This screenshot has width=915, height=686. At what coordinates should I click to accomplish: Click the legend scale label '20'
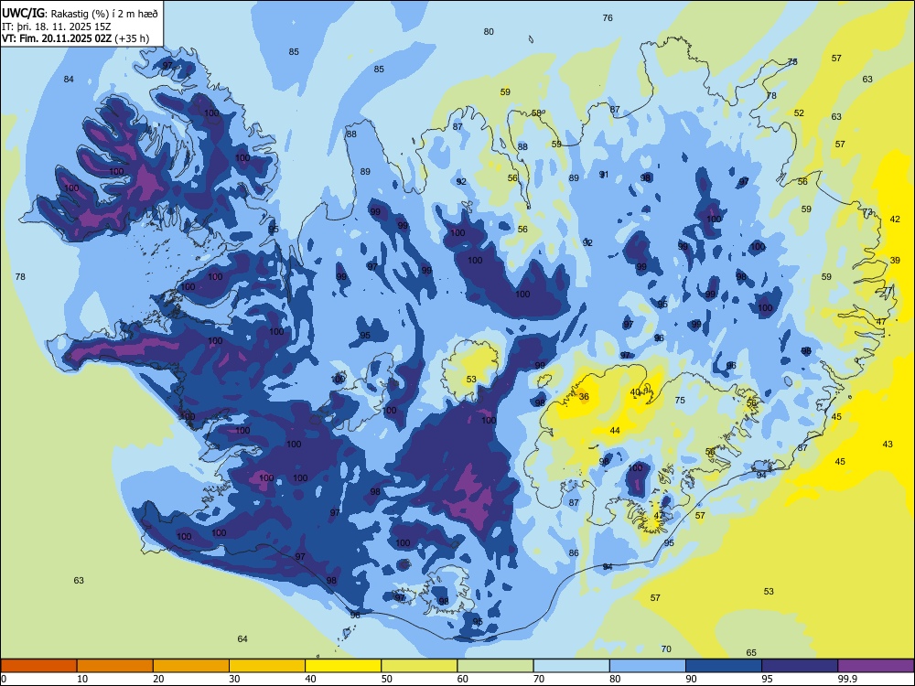coord(158,679)
